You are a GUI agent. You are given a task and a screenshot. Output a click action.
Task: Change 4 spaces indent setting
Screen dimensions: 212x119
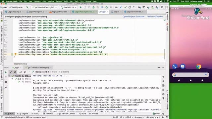(139, 117)
